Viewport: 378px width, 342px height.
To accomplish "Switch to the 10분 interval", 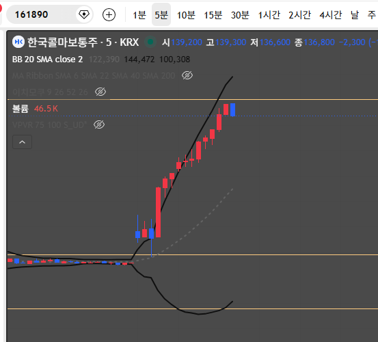I will coord(186,15).
